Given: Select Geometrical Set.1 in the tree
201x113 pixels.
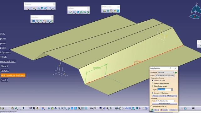Looking at the screenshot, I should (8, 62).
